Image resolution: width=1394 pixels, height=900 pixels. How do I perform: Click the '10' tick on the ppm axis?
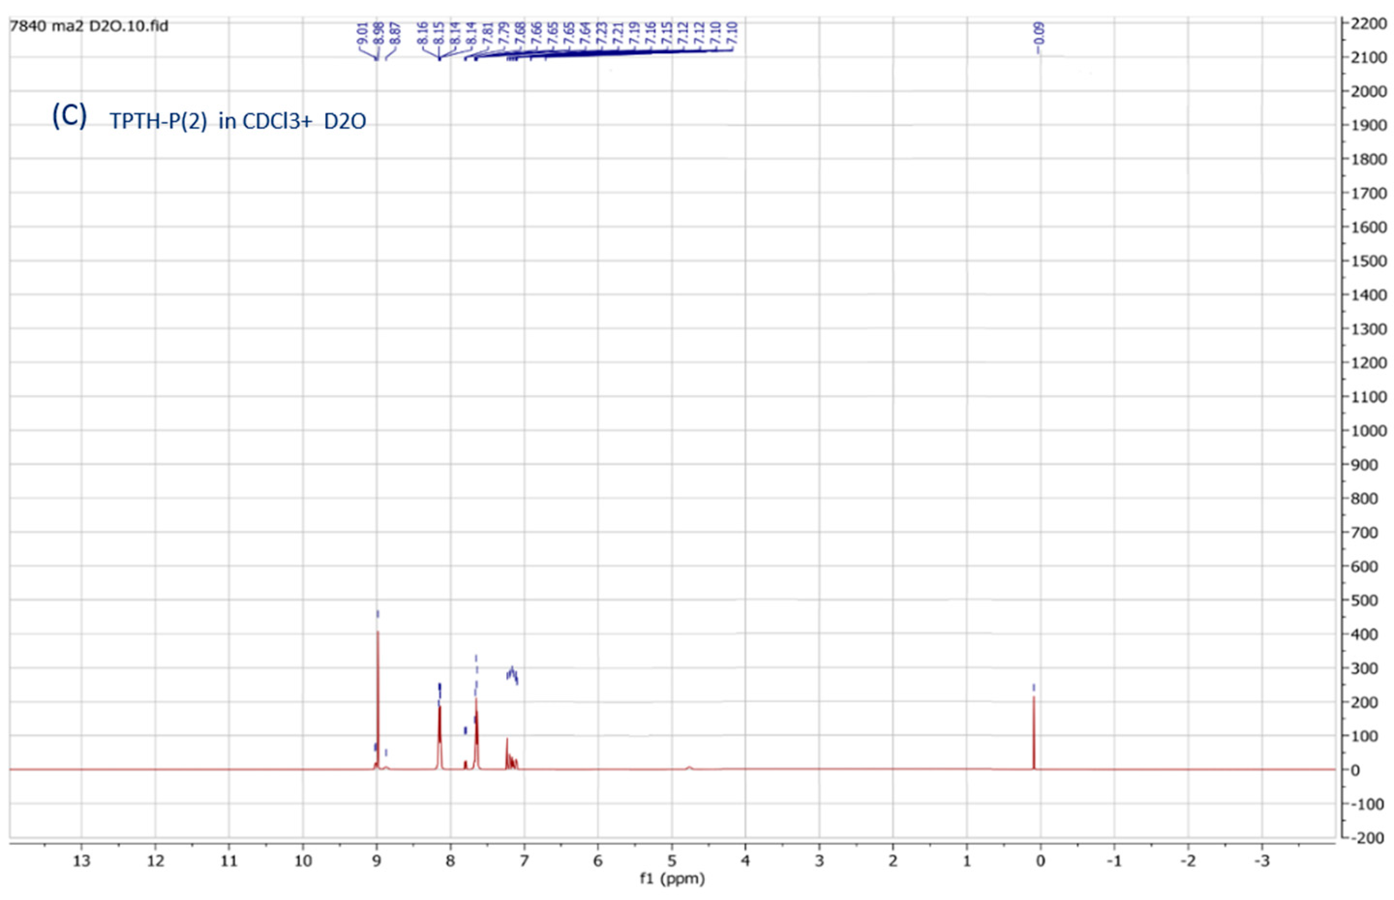tap(303, 861)
